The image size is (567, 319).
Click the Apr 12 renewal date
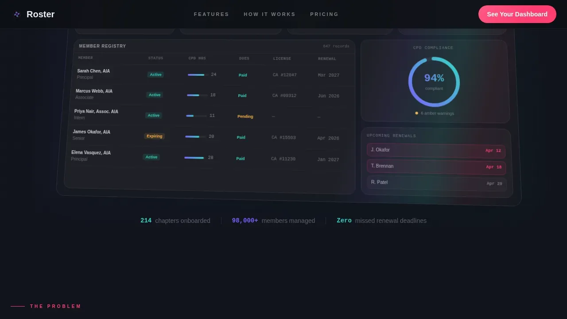pyautogui.click(x=493, y=151)
